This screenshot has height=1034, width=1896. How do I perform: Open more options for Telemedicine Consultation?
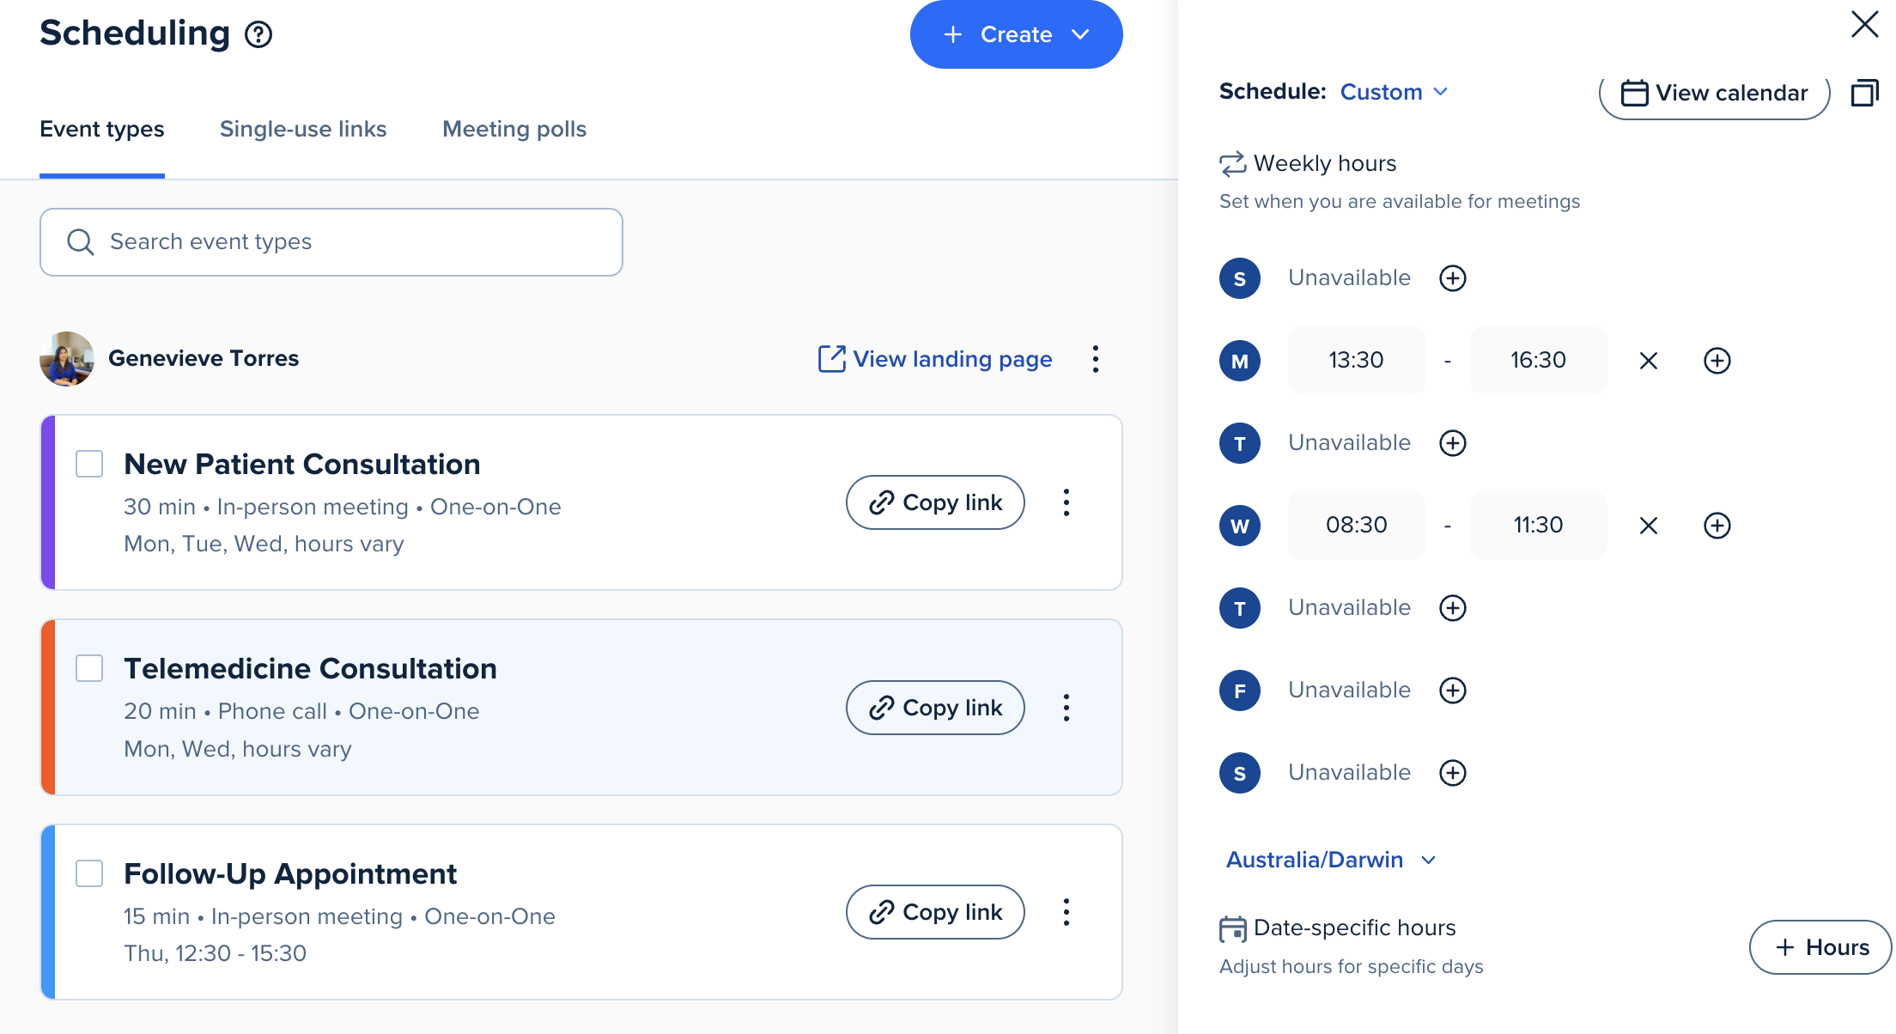pyautogui.click(x=1066, y=708)
